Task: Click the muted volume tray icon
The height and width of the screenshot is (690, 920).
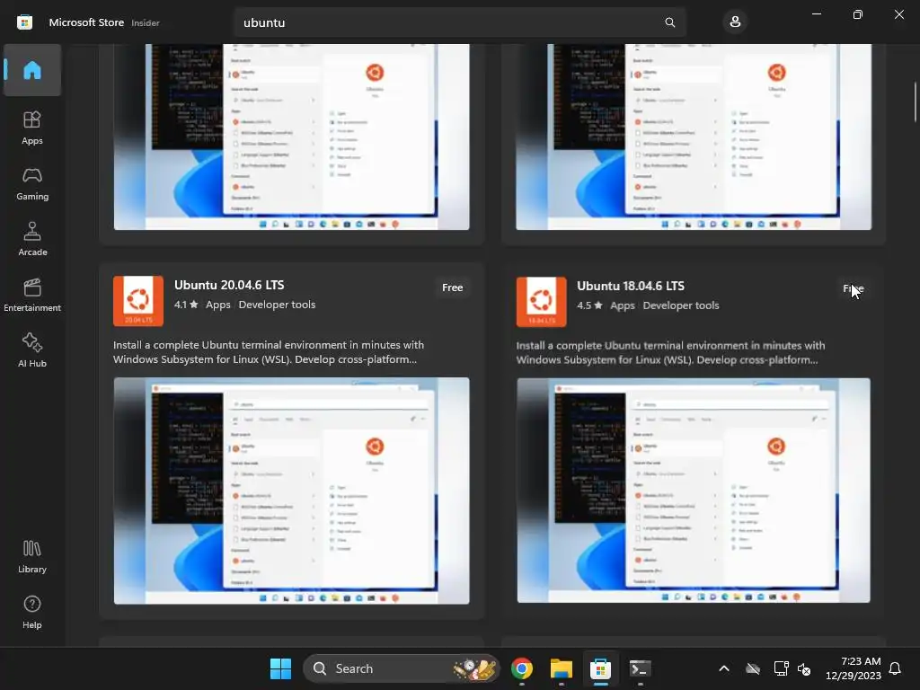Action: (804, 668)
